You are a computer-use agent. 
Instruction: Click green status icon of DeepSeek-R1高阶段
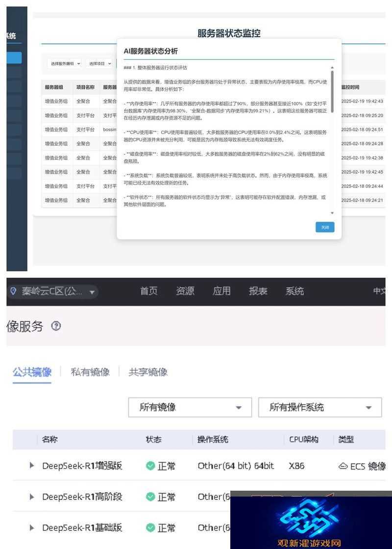[x=150, y=497]
